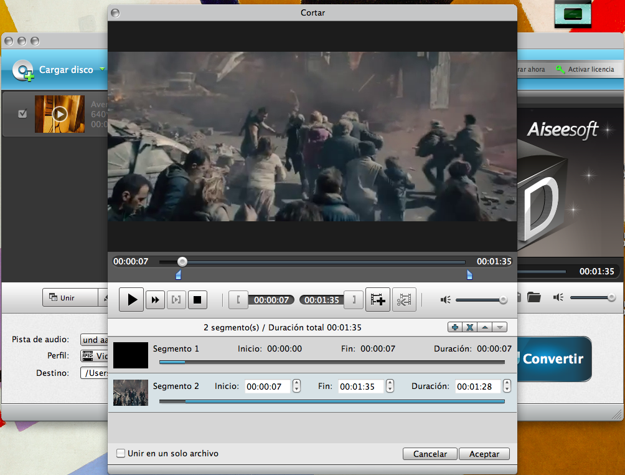Add a segment with the plus button
Viewport: 625px width, 475px height.
click(x=455, y=327)
